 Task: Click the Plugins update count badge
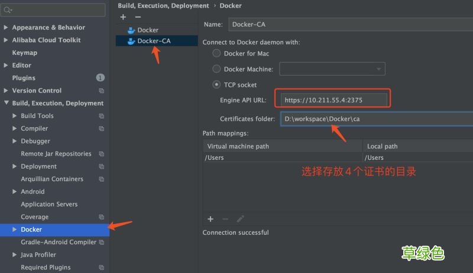[100, 78]
